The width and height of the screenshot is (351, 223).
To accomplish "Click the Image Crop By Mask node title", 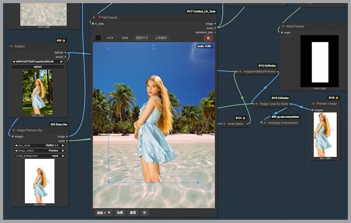I will click(x=274, y=104).
